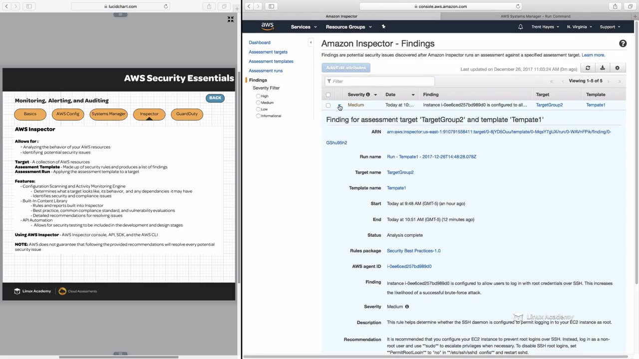Go forward in the lucidchart Safari window
The image size is (639, 359).
click(x=16, y=6)
